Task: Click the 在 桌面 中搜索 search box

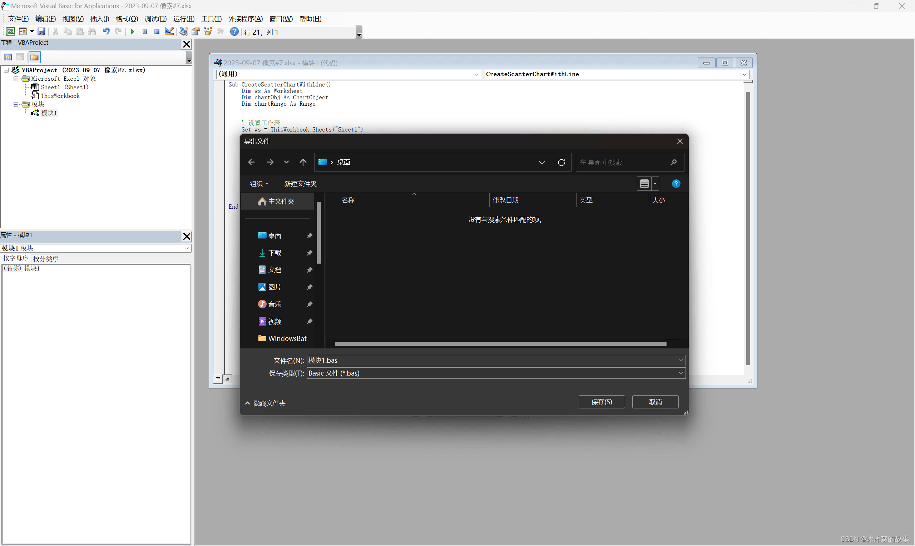Action: coord(629,162)
